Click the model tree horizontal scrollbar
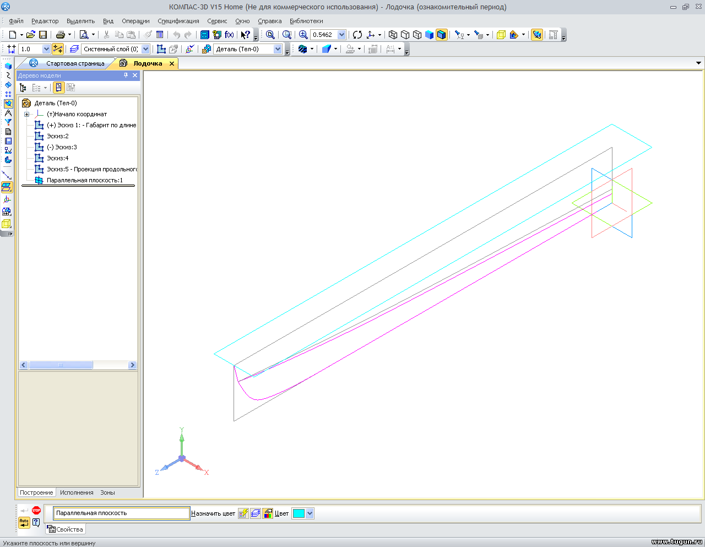 78,365
